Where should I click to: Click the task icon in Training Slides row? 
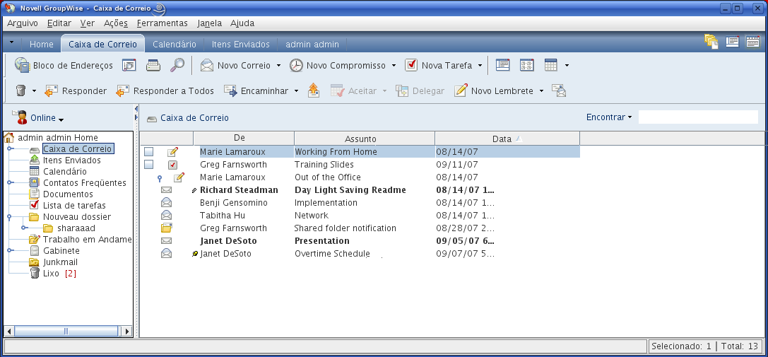click(x=172, y=165)
